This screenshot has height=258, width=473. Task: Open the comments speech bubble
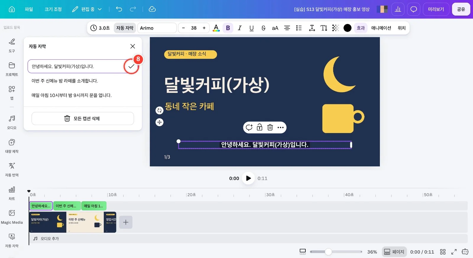414,9
